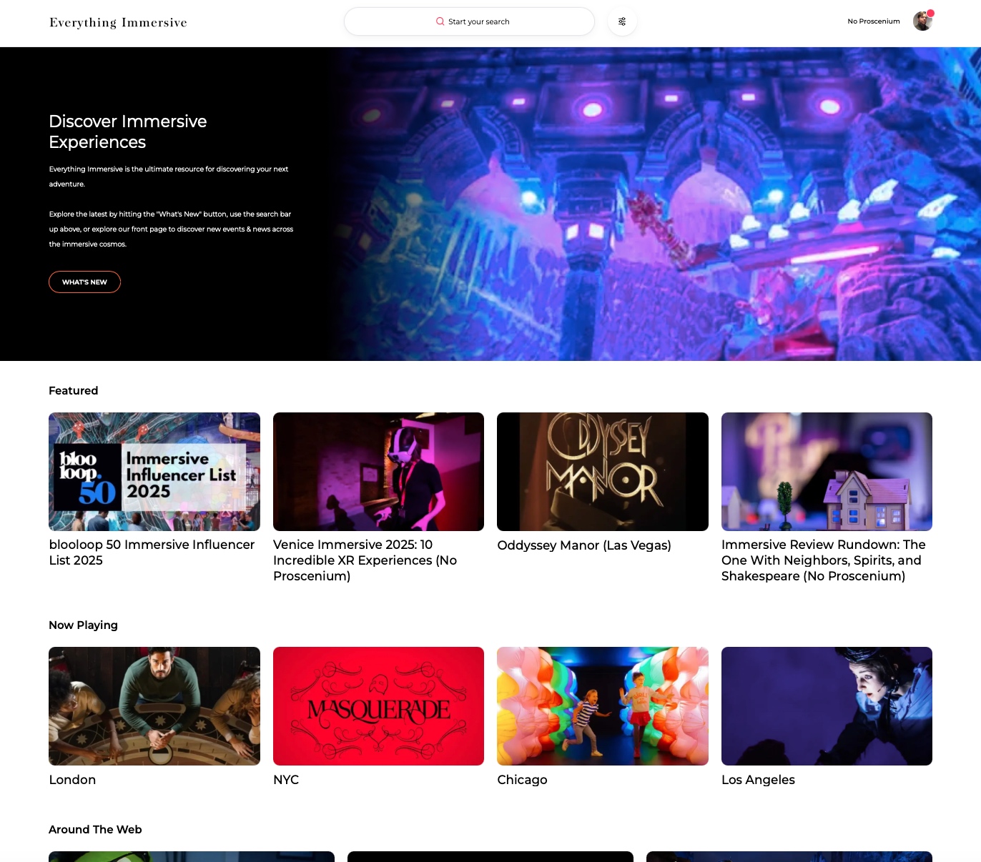
Task: Open the user profile avatar
Action: (x=922, y=21)
